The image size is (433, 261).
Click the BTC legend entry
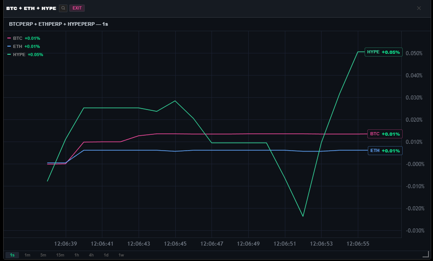click(24, 38)
